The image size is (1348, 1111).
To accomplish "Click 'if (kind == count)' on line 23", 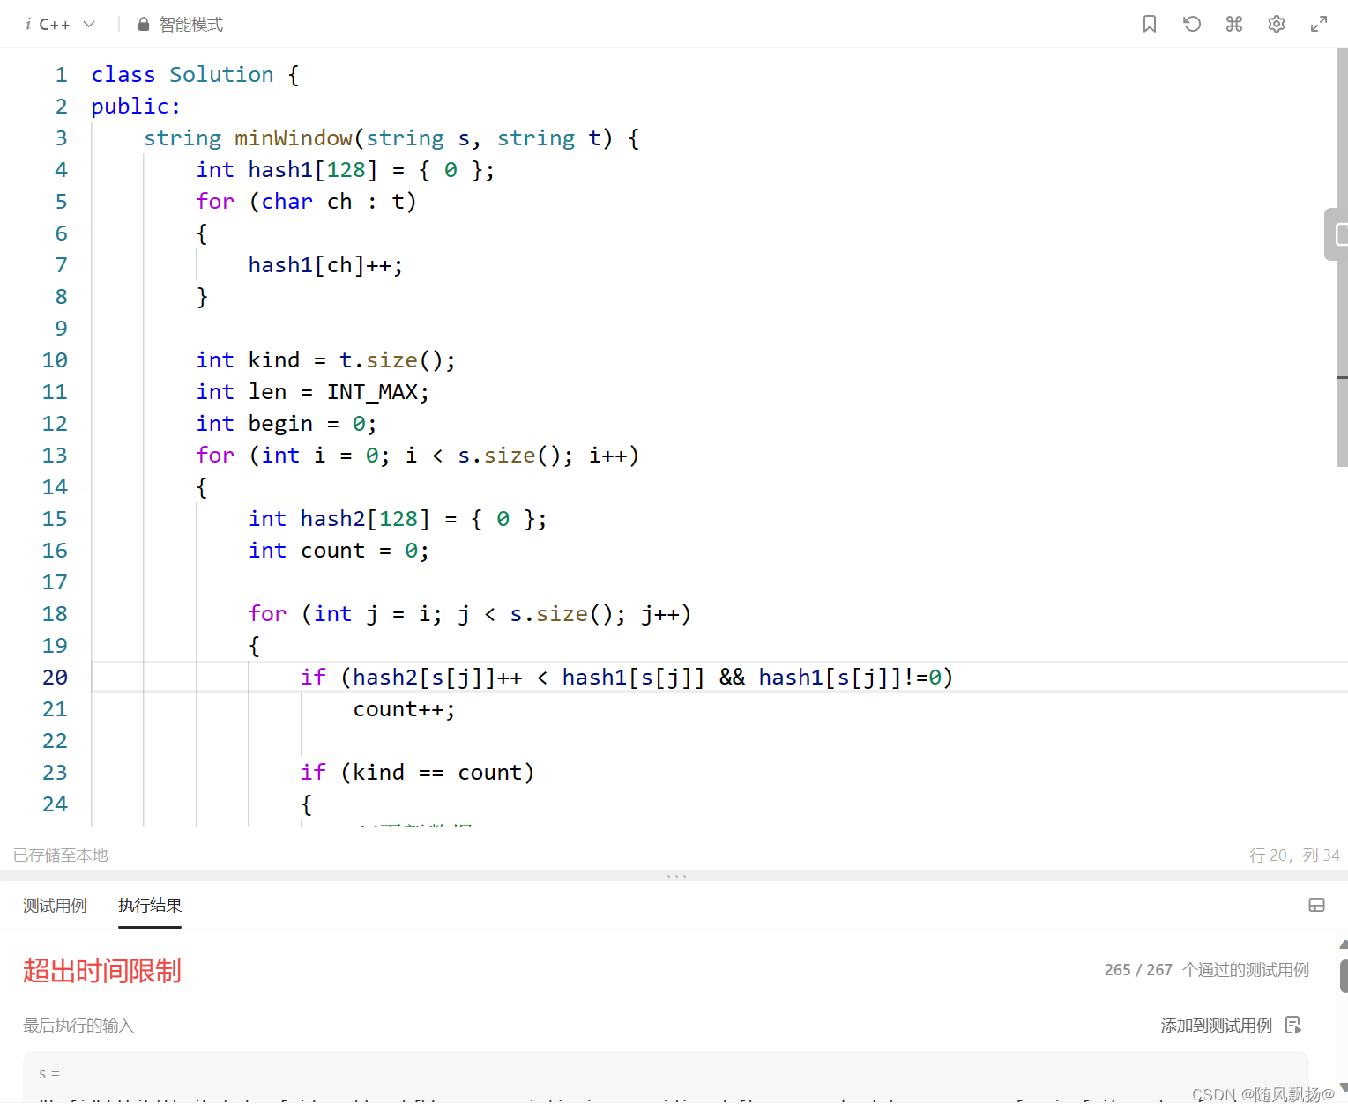I will coord(417,773).
